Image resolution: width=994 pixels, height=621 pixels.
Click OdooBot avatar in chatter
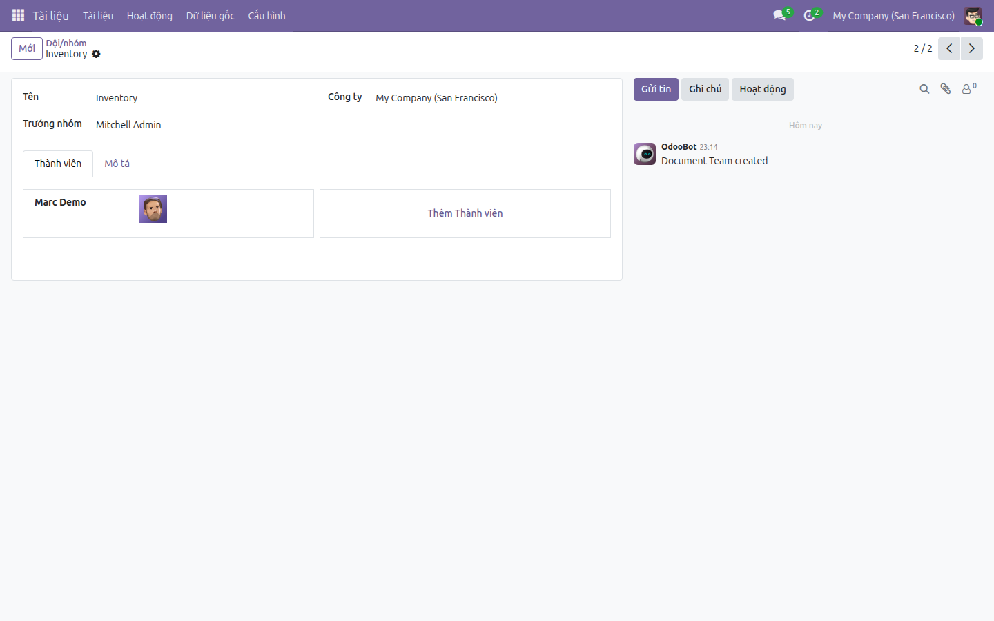point(645,154)
